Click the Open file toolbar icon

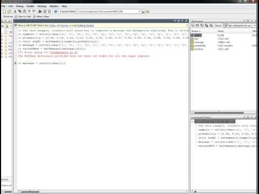pyautogui.click(x=9, y=11)
